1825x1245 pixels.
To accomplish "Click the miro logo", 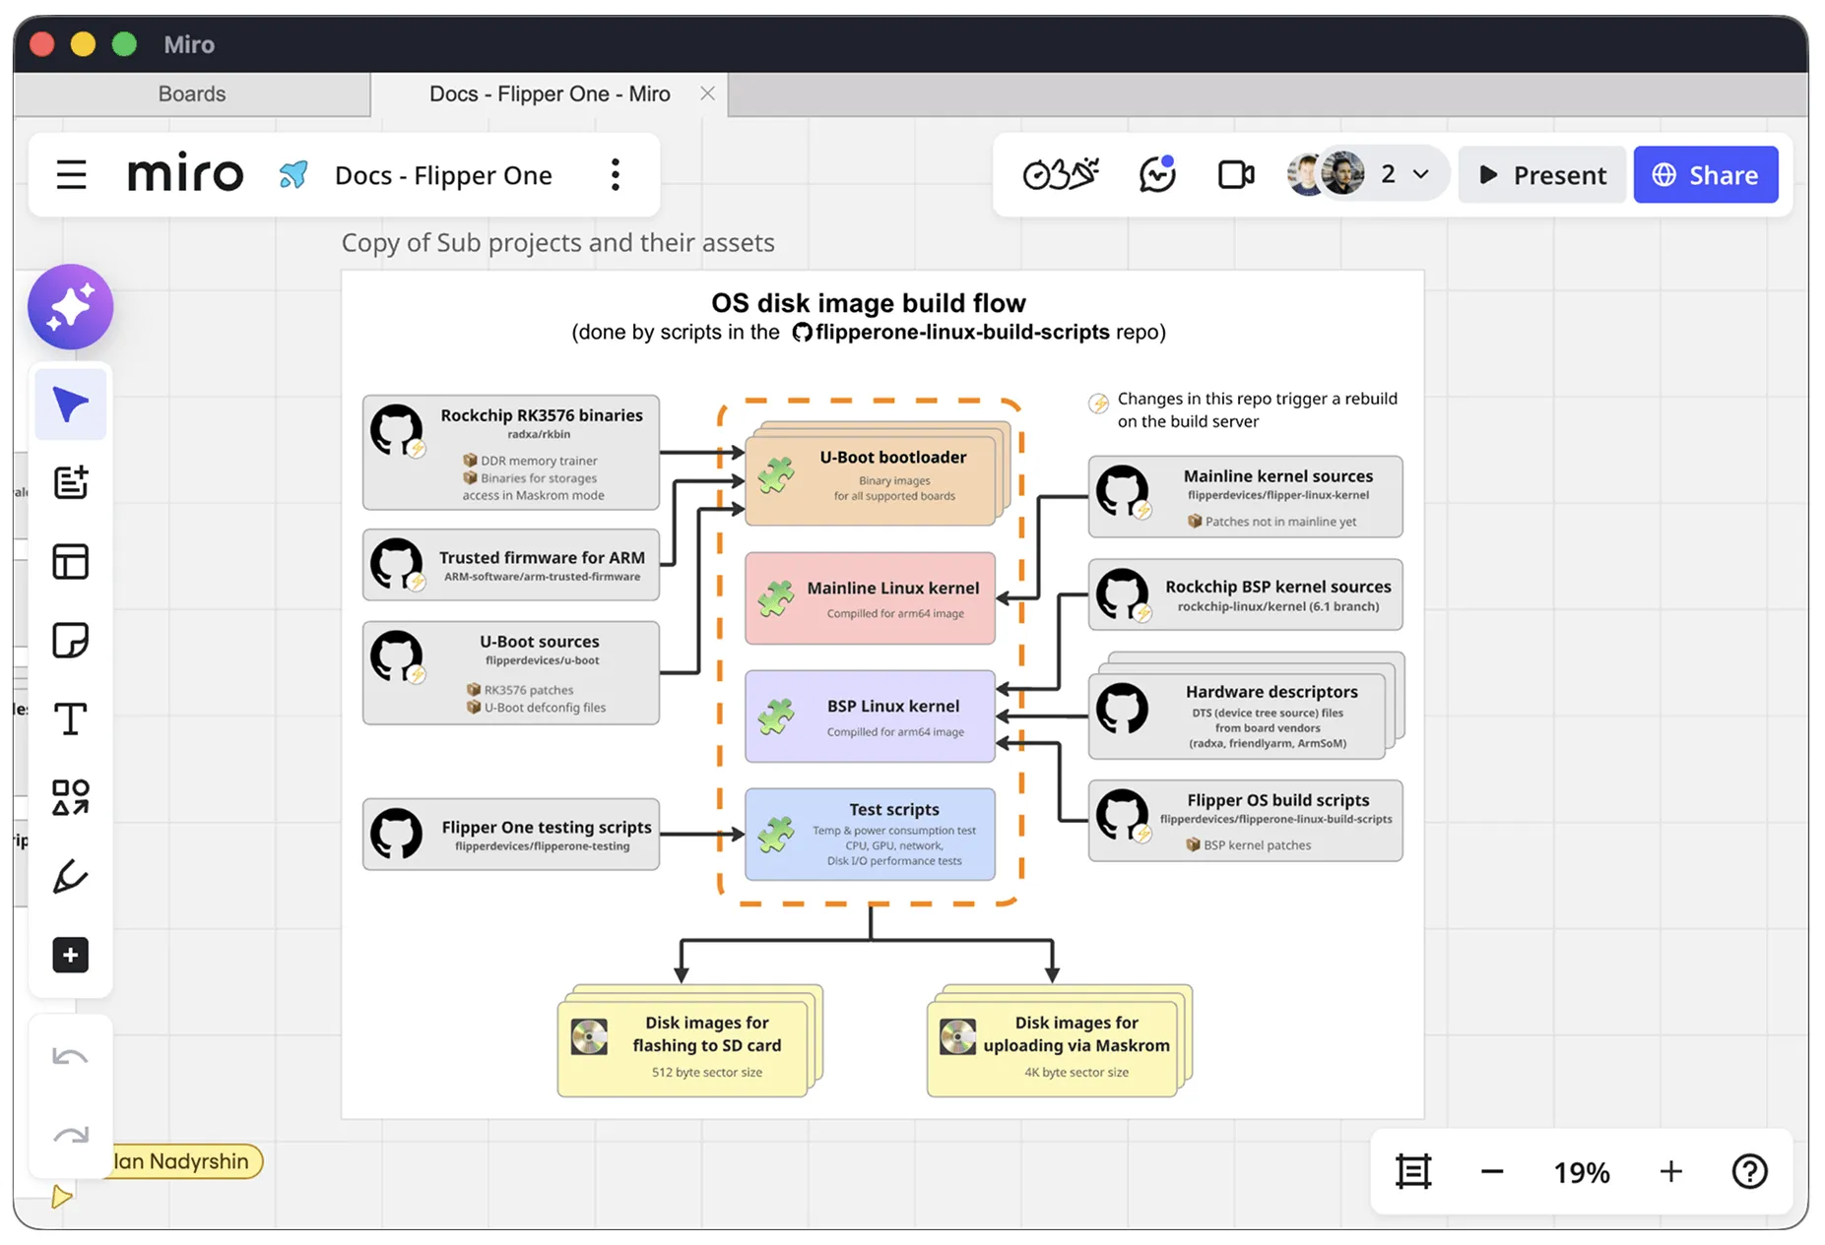I will pos(185,174).
